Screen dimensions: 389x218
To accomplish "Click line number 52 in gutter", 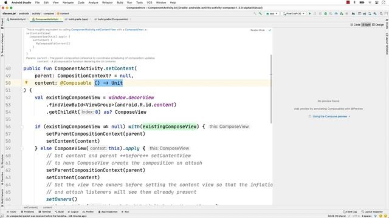I will (x=8, y=97).
